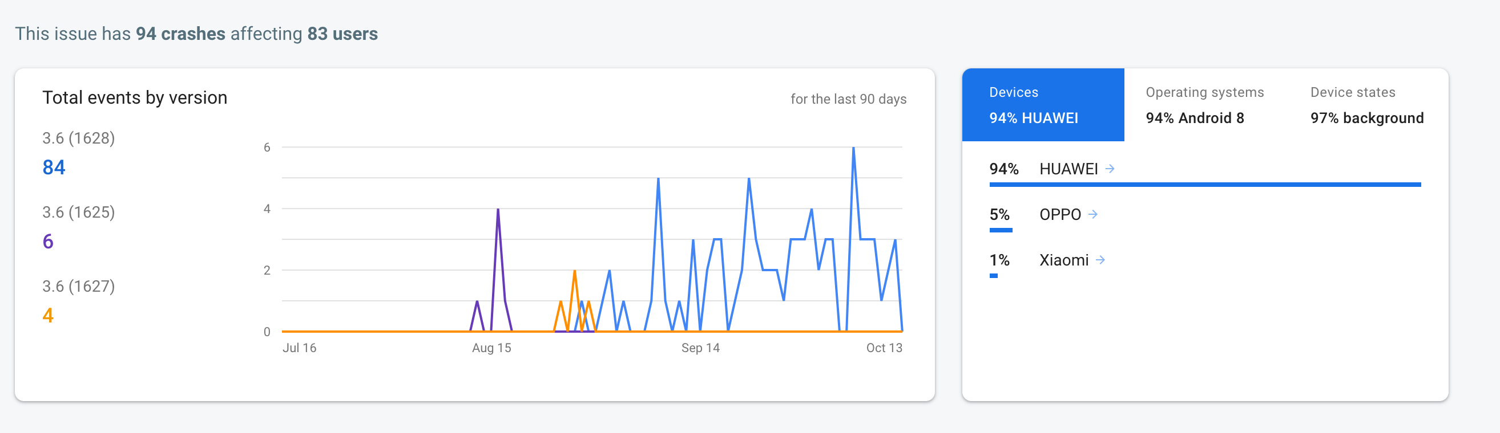Click the Aug 15 label on chart axis
Viewport: 1500px width, 433px height.
(491, 348)
